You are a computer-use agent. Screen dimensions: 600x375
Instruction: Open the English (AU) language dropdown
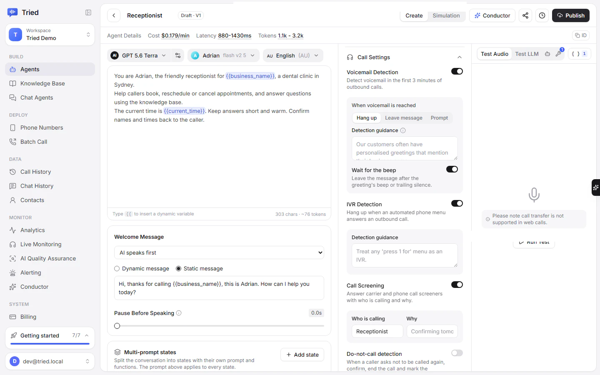293,55
